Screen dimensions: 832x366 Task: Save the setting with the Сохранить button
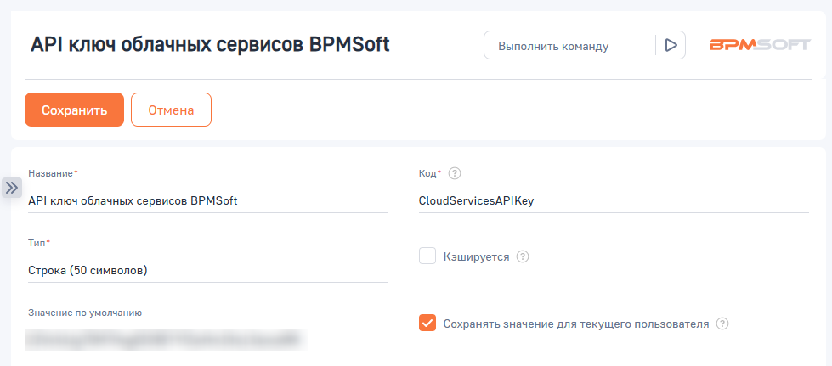pyautogui.click(x=74, y=110)
